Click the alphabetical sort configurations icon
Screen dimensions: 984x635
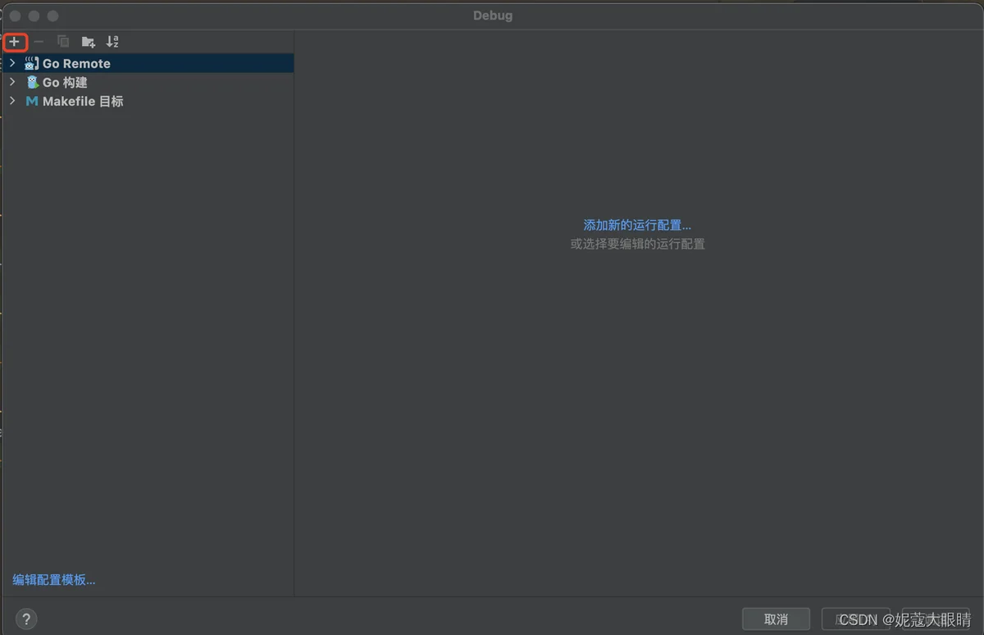[112, 42]
